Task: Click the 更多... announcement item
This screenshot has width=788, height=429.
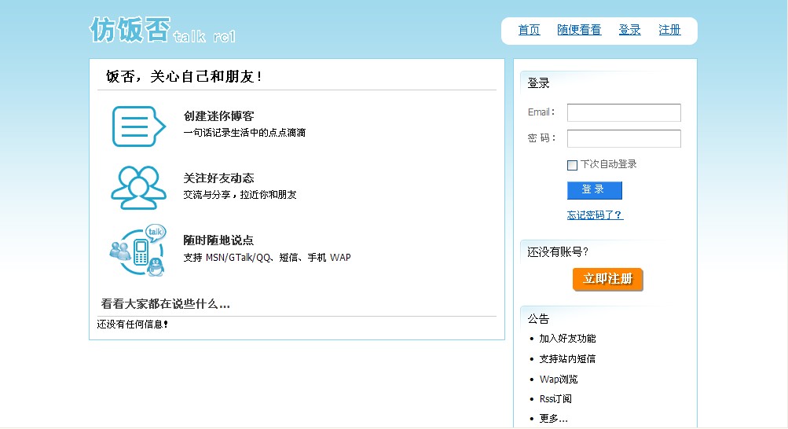Action: [553, 419]
